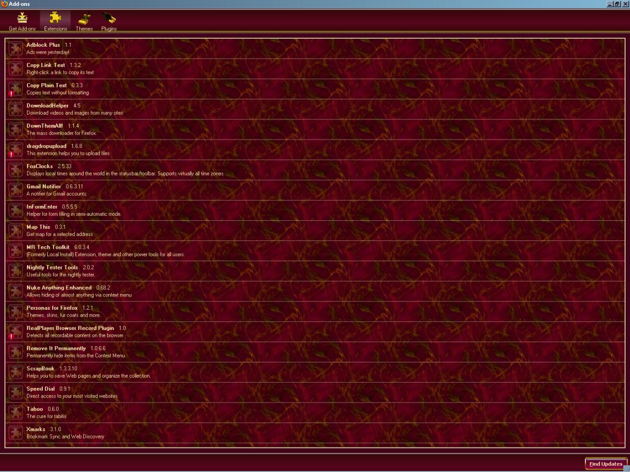Minimize the Add-ons window
The height and width of the screenshot is (472, 630).
click(x=610, y=4)
